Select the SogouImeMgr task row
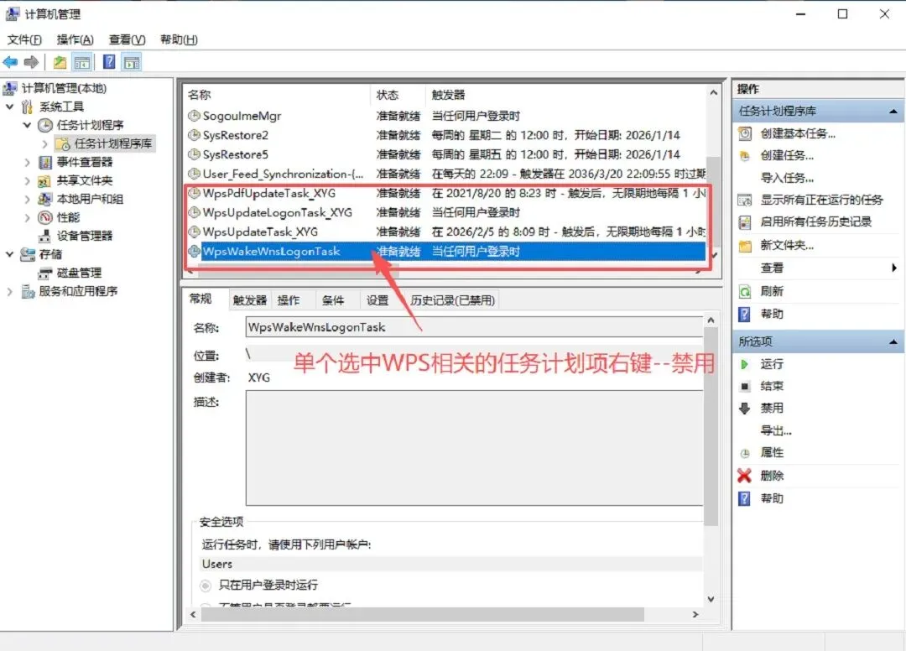 coord(445,116)
